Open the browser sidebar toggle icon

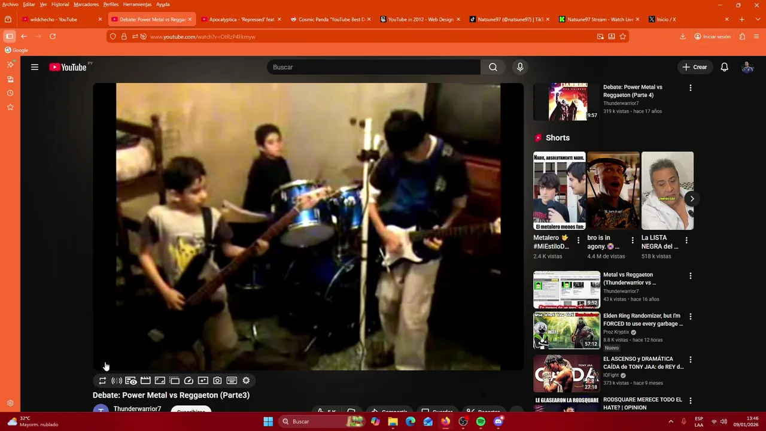click(10, 37)
